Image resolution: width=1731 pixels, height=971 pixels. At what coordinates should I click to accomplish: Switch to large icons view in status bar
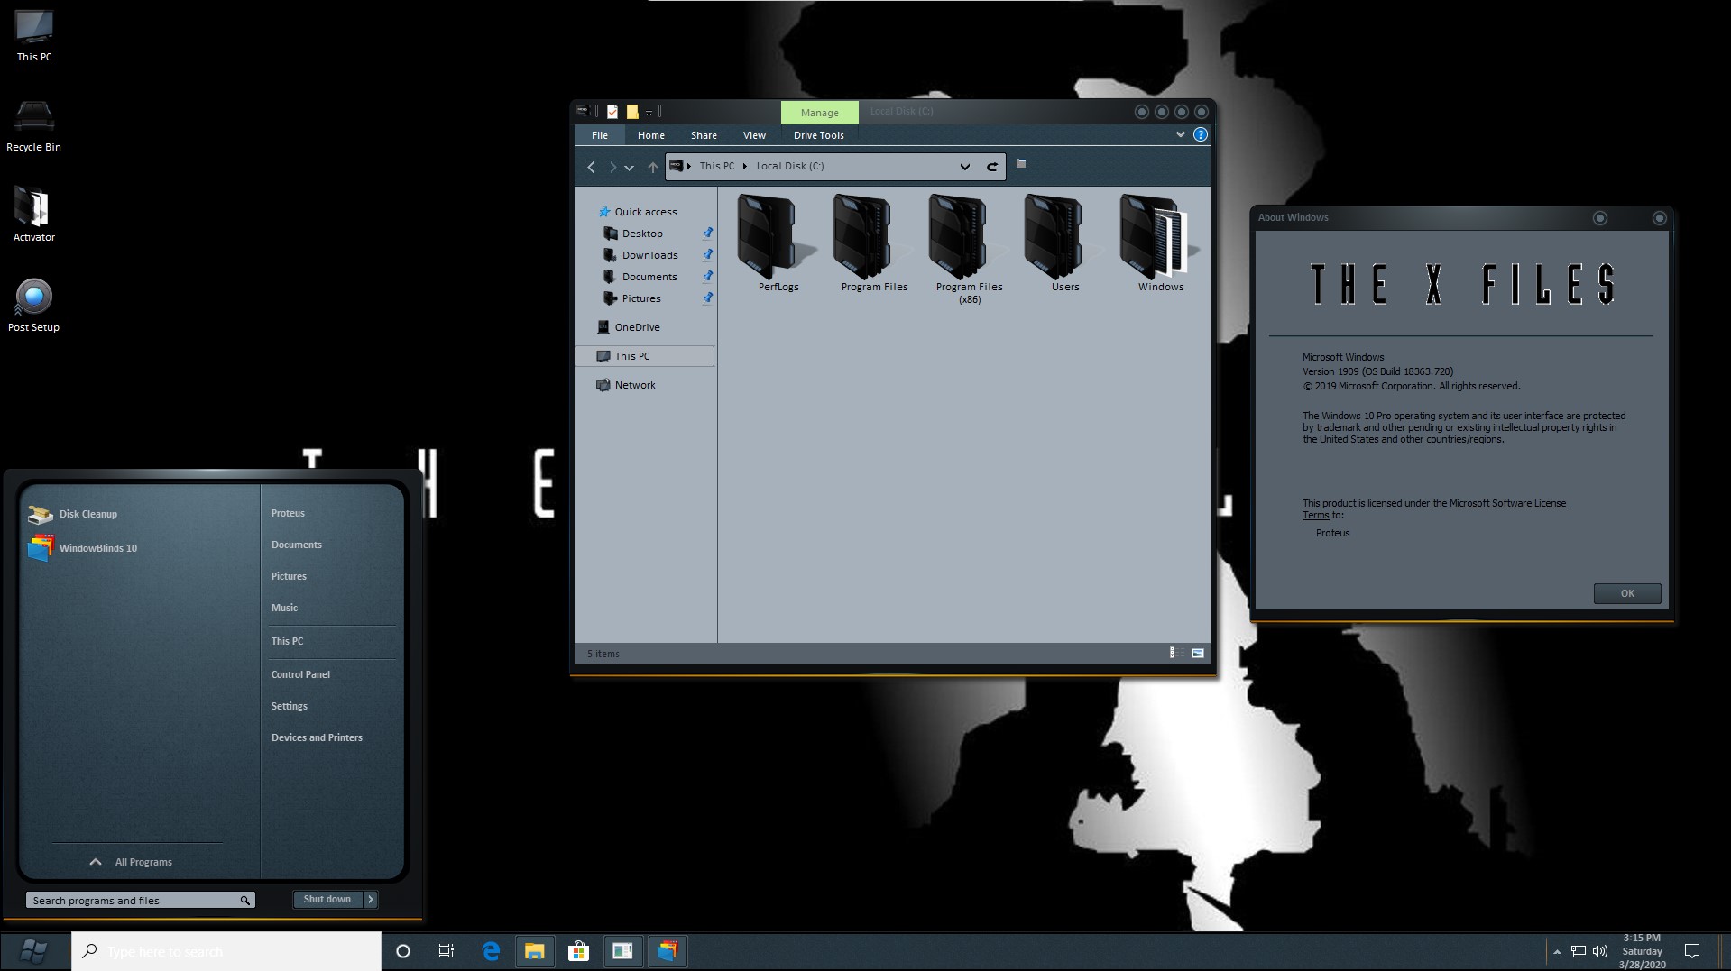point(1198,653)
